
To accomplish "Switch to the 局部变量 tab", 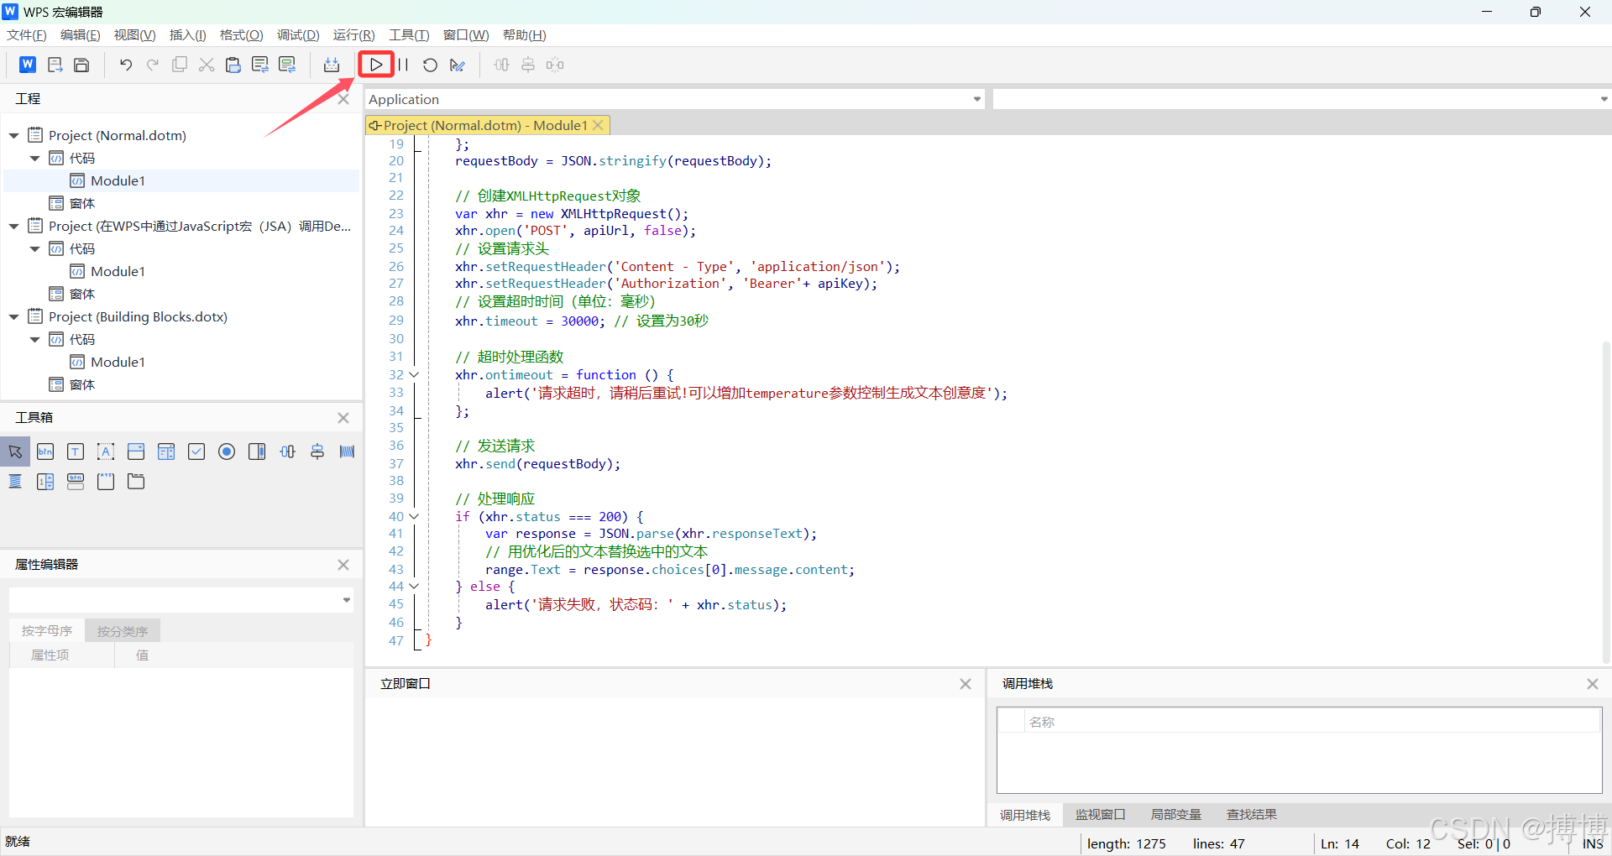I will point(1176,815).
